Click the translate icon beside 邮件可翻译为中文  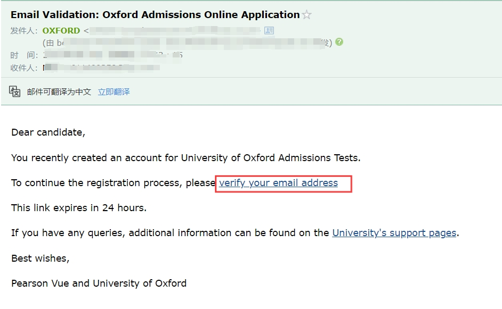(x=15, y=91)
